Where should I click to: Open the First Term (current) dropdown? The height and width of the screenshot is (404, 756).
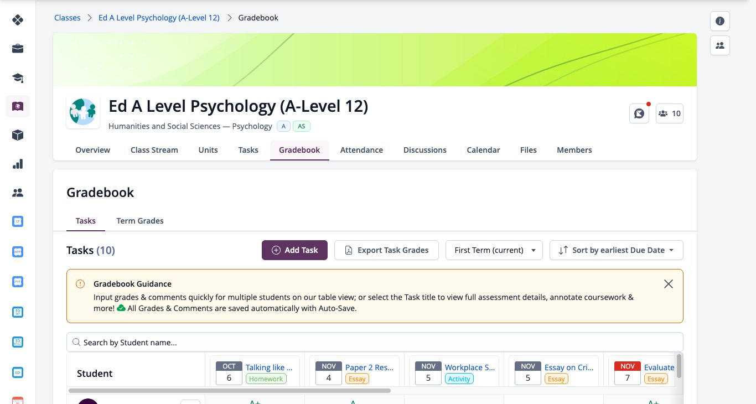pos(494,250)
